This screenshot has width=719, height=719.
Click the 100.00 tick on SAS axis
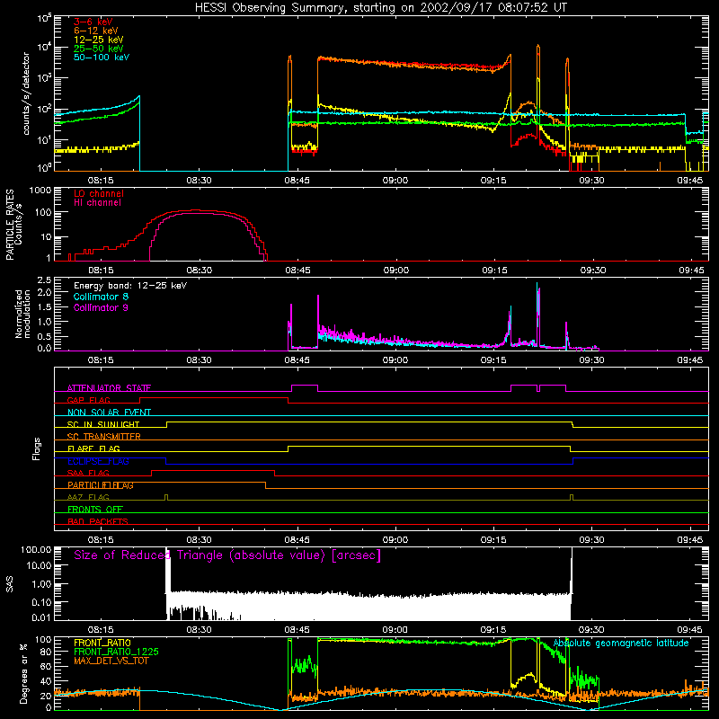click(36, 549)
